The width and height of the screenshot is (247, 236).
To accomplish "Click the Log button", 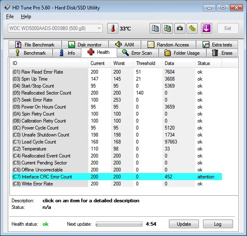I will click(x=218, y=224).
